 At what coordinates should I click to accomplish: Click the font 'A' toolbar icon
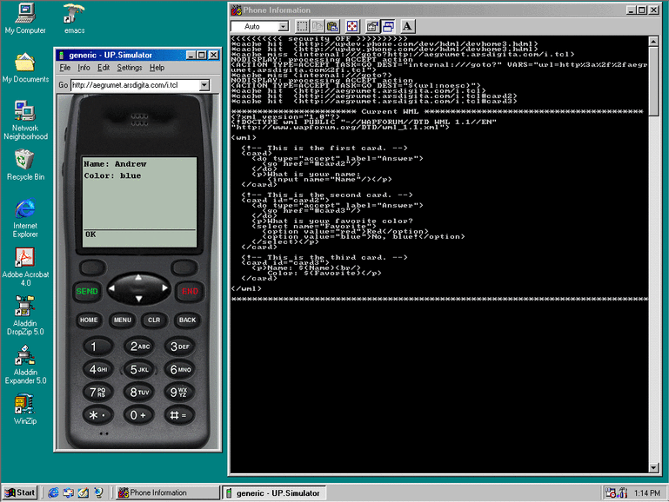[x=407, y=26]
